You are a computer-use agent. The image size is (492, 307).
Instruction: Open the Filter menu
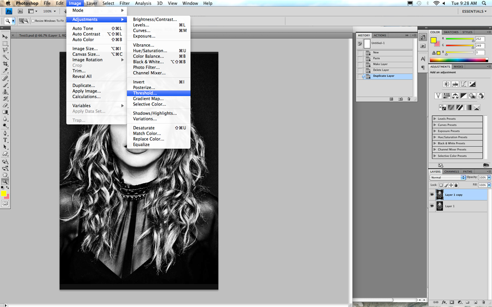click(x=124, y=3)
